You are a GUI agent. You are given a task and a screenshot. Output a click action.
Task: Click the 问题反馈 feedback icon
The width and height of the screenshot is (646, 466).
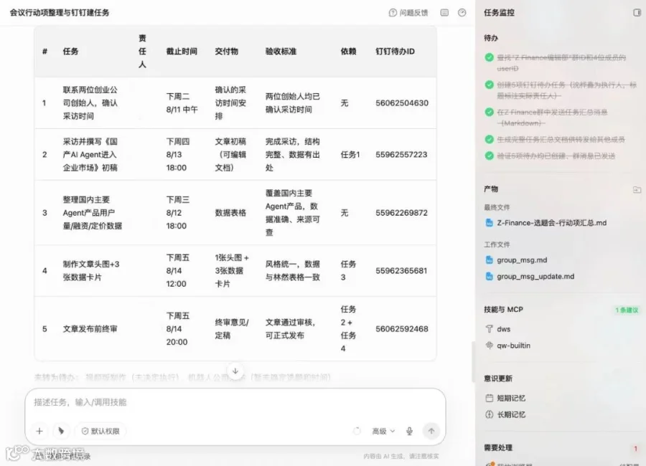coord(393,13)
